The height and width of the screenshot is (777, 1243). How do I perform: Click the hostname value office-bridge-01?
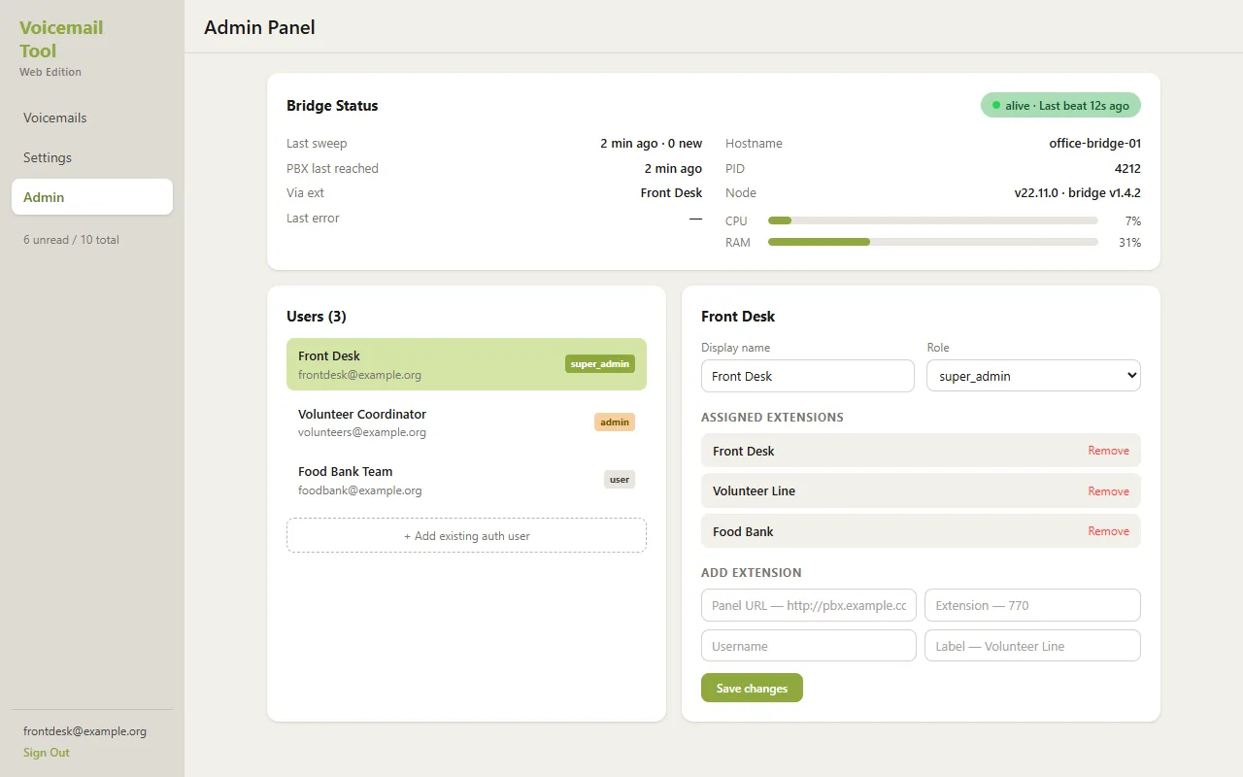pos(1094,144)
